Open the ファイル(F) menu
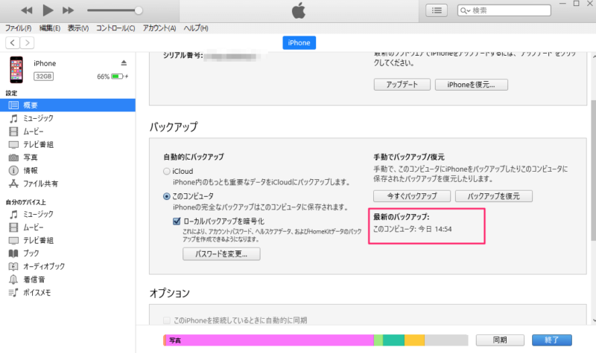Screen dimensions: 596x353 (19, 28)
